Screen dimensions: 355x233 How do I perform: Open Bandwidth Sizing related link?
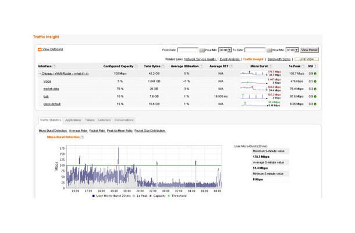[279, 59]
